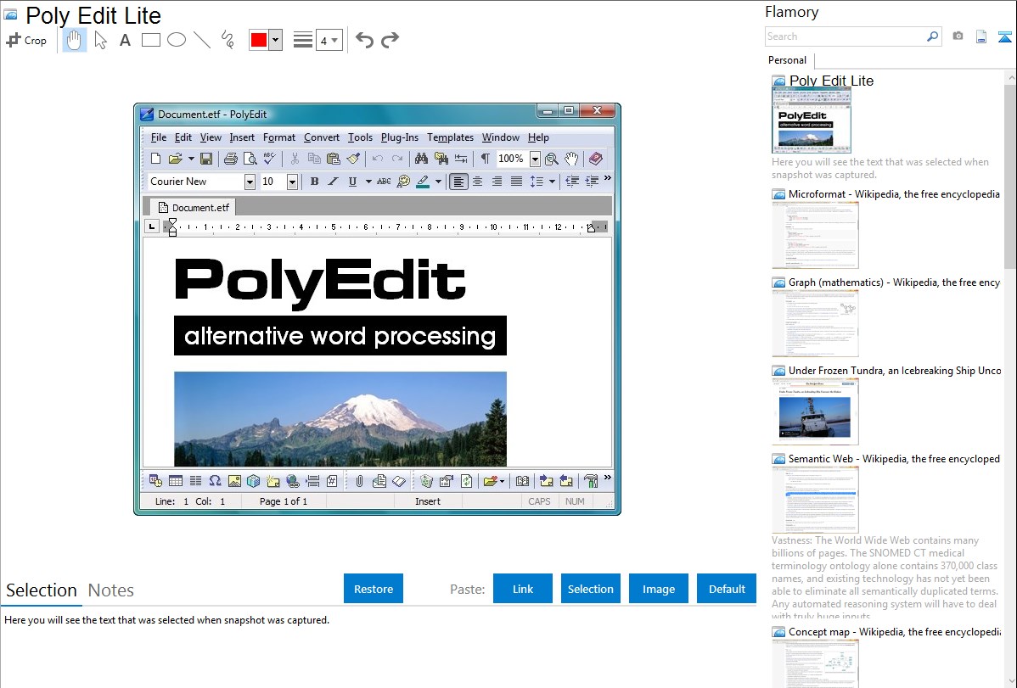Click the red color swatch
Image resolution: width=1017 pixels, height=688 pixels.
(x=259, y=40)
